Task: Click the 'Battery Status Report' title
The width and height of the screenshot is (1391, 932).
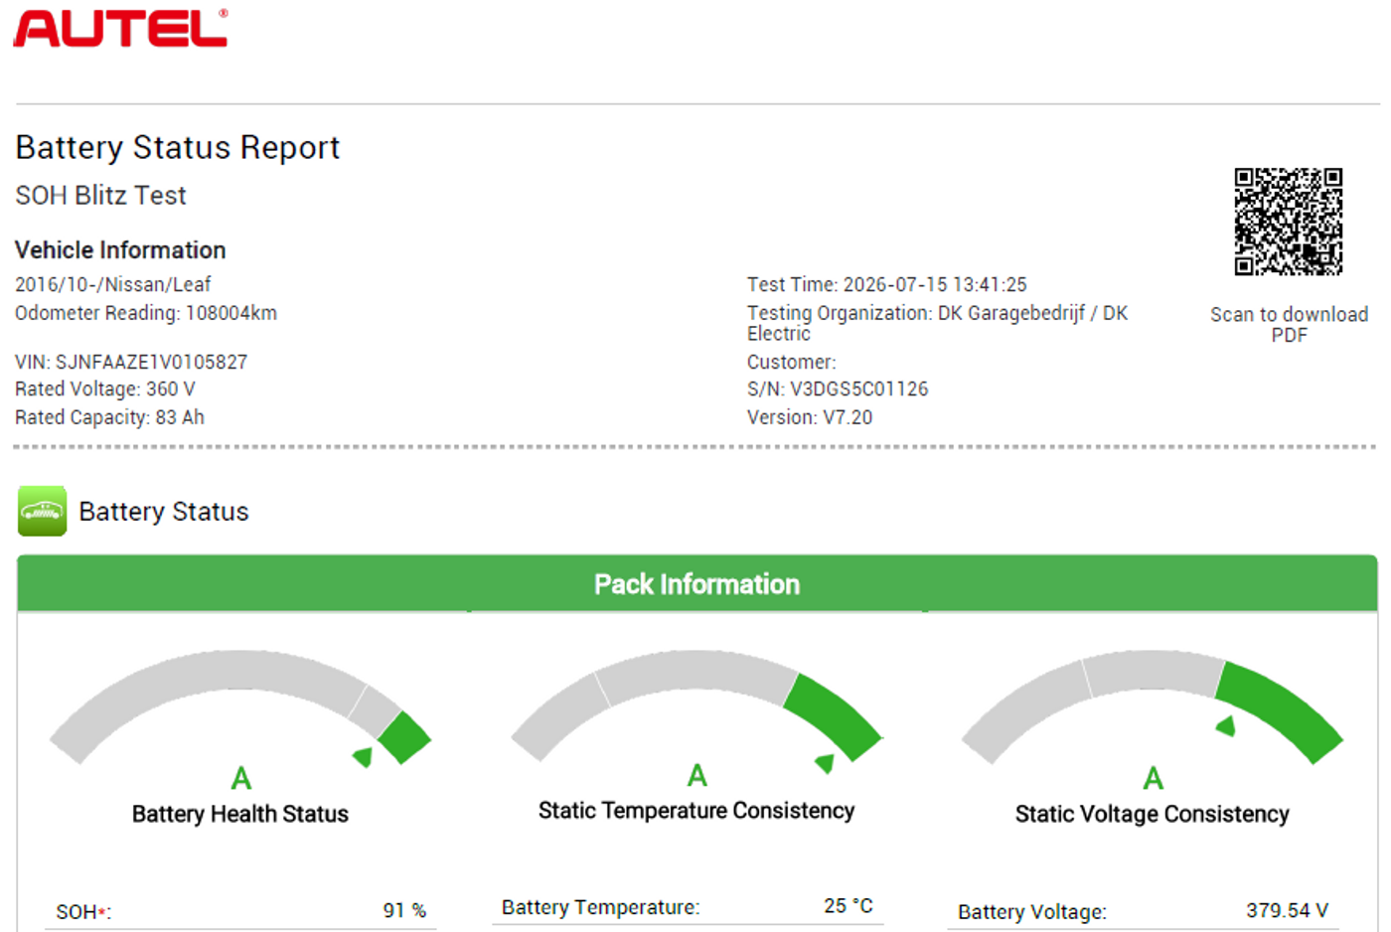Action: (178, 147)
